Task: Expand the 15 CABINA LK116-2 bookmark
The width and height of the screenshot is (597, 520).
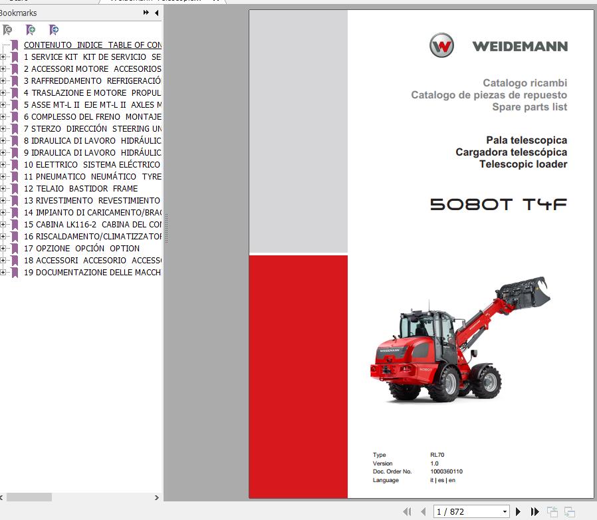Action: tap(3, 224)
